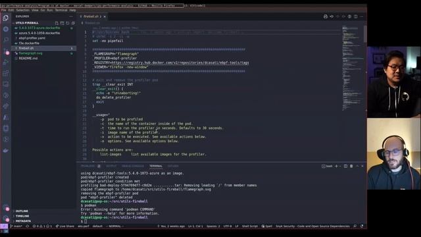421x237 pixels.
Task: Open the accounts icon in activity bar
Action: 6,208
